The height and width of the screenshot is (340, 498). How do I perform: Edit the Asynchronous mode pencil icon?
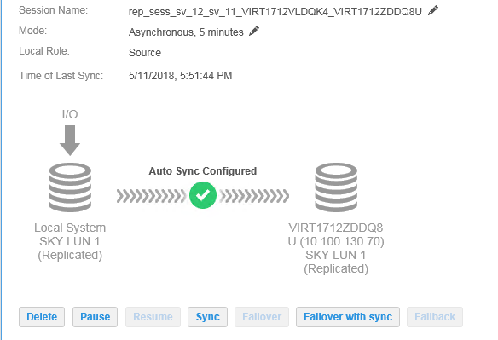pos(254,32)
